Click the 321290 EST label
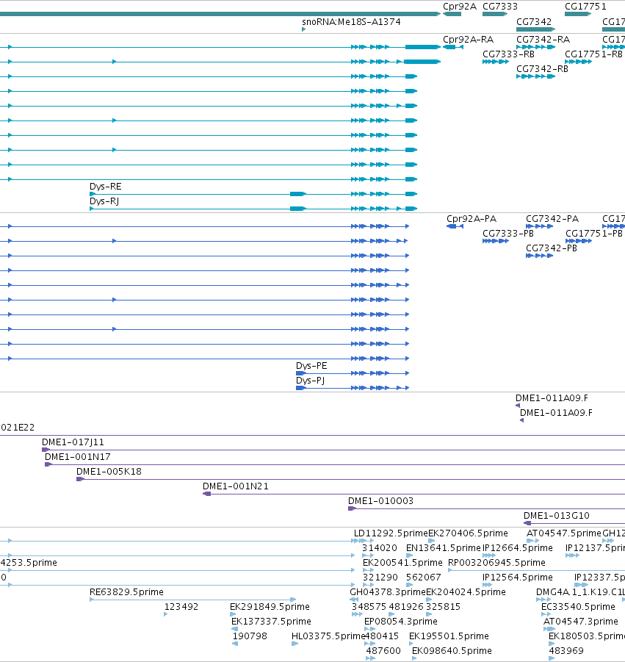 tap(380, 578)
